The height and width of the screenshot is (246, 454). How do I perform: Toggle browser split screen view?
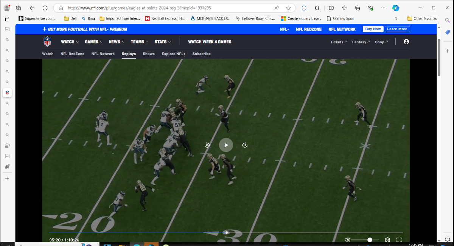pos(331,8)
